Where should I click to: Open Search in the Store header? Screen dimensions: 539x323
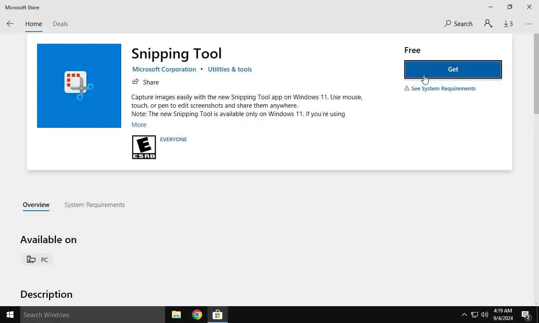coord(458,24)
